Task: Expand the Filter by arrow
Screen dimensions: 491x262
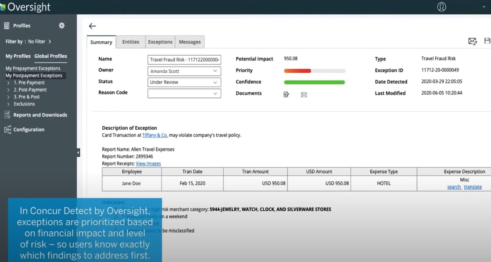Action: point(50,41)
